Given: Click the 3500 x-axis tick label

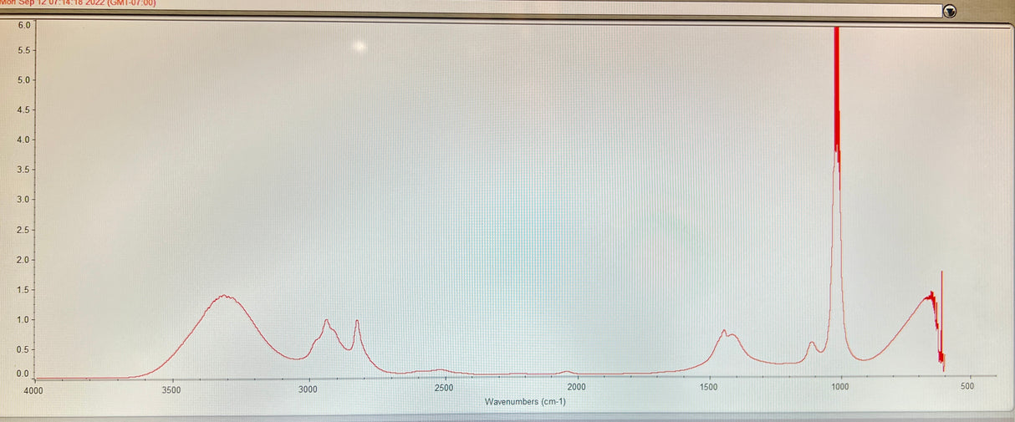Looking at the screenshot, I should click(171, 389).
